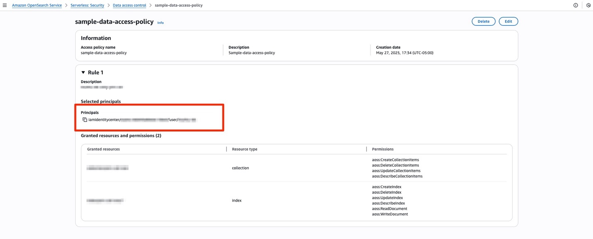Edit the data access policy

coord(508,22)
